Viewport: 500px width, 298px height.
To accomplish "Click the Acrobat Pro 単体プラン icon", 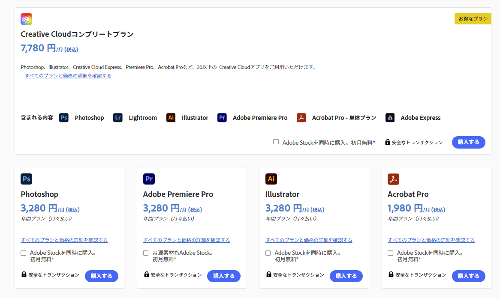I will pyautogui.click(x=301, y=118).
